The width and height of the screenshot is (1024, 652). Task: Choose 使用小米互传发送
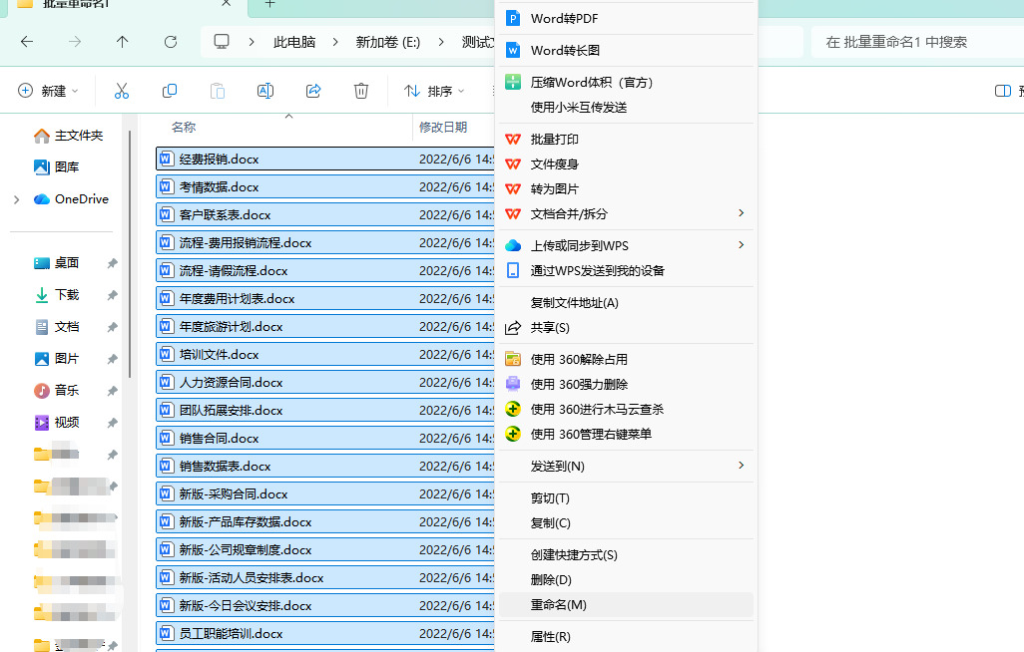[x=627, y=107]
